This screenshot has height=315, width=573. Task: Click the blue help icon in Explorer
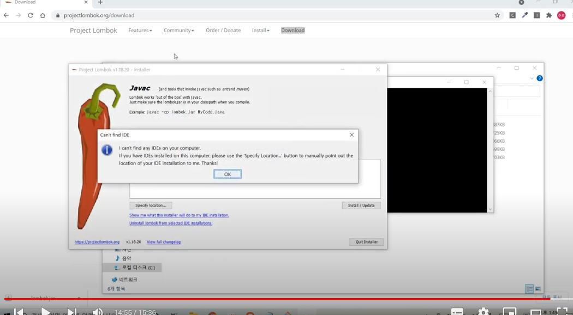point(539,78)
